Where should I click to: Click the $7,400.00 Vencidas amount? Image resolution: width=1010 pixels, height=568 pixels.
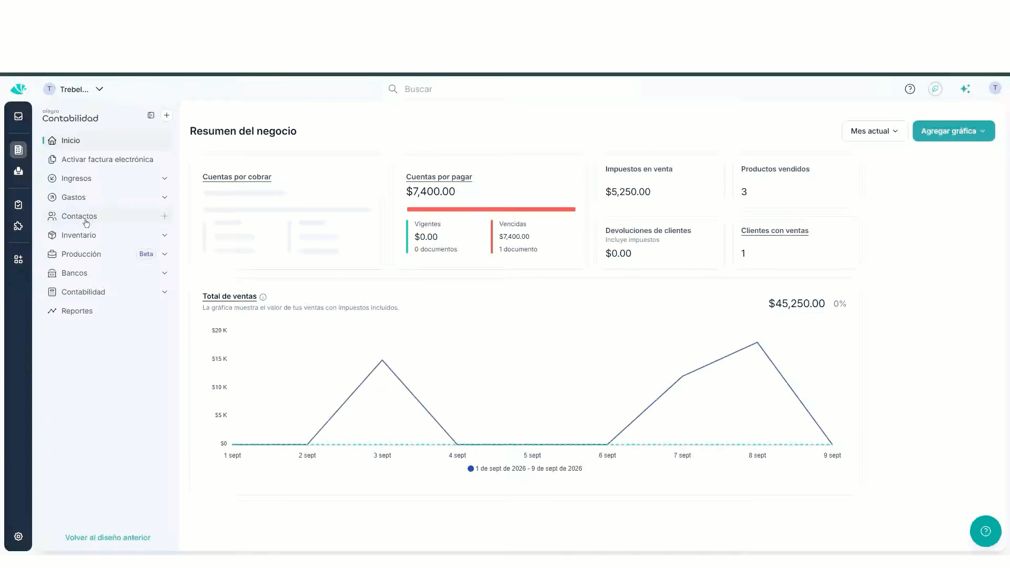(x=514, y=237)
